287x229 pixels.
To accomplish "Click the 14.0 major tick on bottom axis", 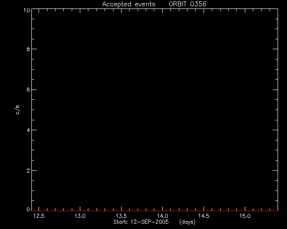I will coord(162,208).
